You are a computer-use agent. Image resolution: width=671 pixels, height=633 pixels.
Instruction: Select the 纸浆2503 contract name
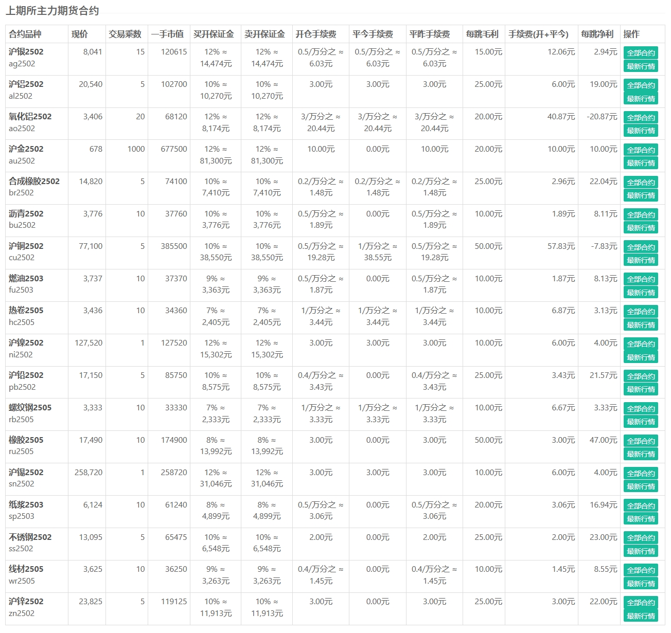point(26,504)
